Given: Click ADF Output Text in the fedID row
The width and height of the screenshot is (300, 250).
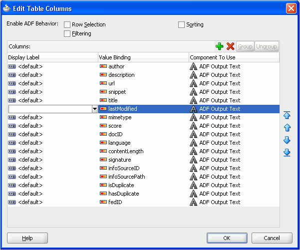Looking at the screenshot, I should click(220, 202).
